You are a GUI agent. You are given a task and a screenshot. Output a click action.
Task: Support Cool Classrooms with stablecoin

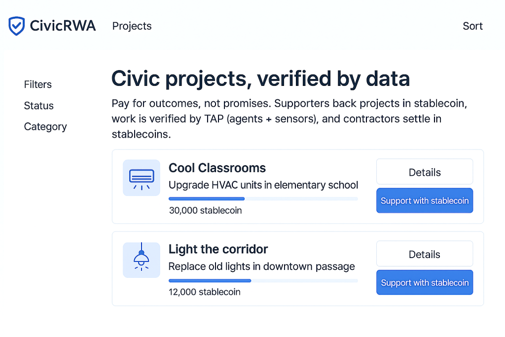[x=425, y=201]
